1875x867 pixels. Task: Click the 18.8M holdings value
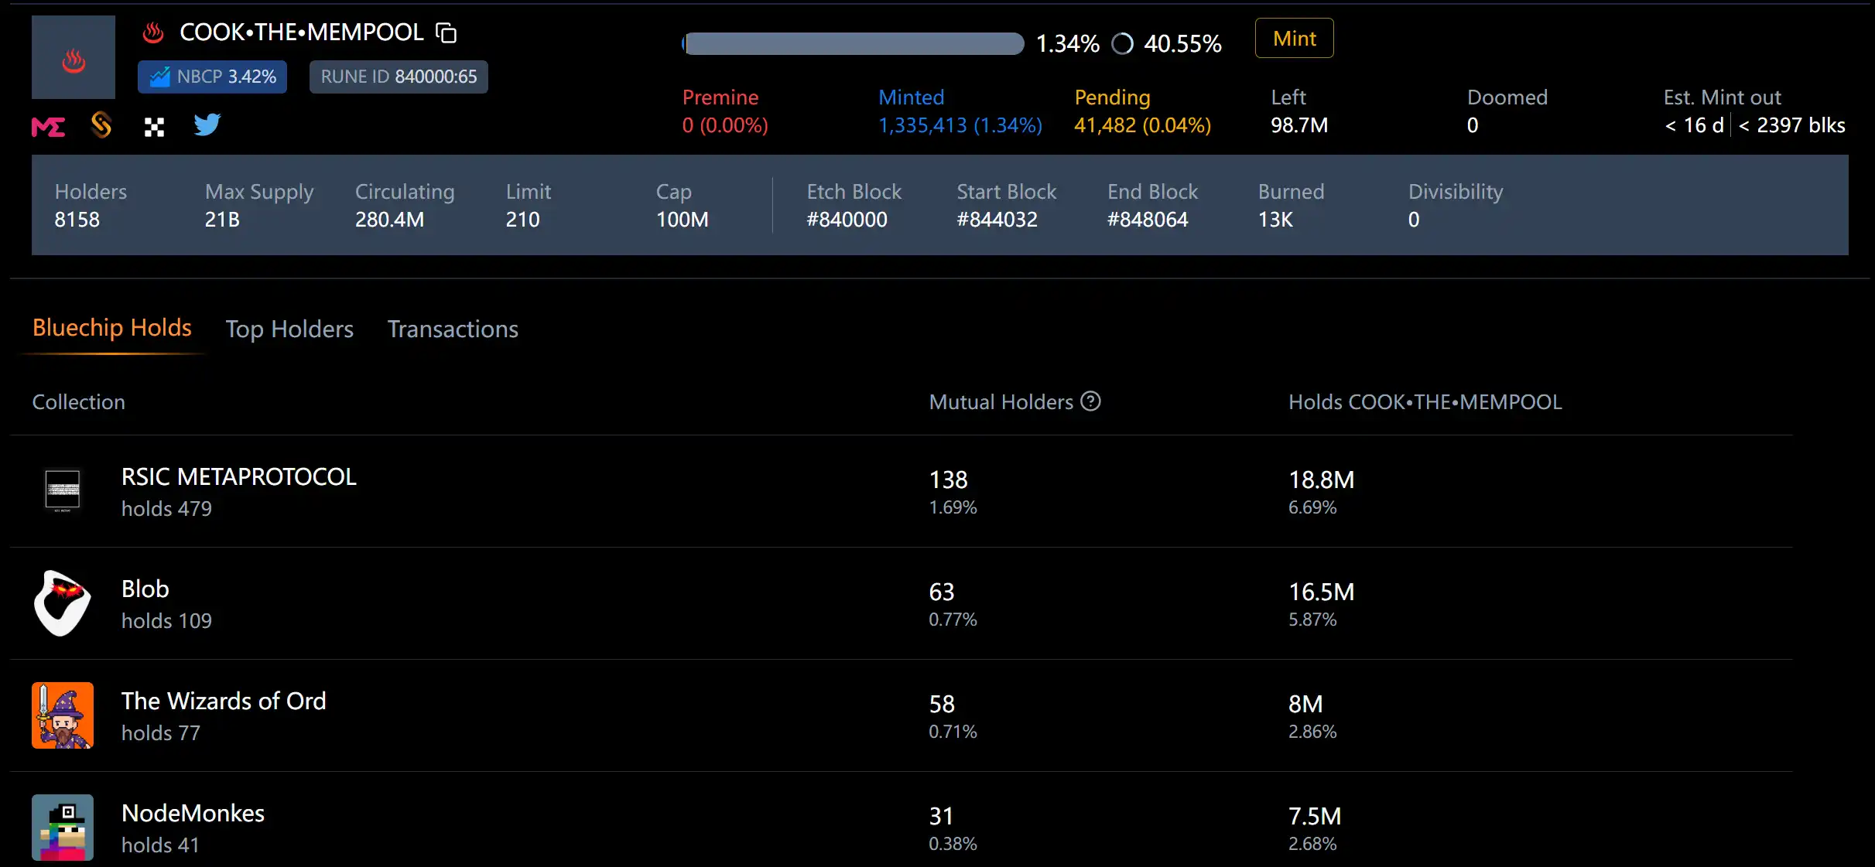[x=1322, y=480]
